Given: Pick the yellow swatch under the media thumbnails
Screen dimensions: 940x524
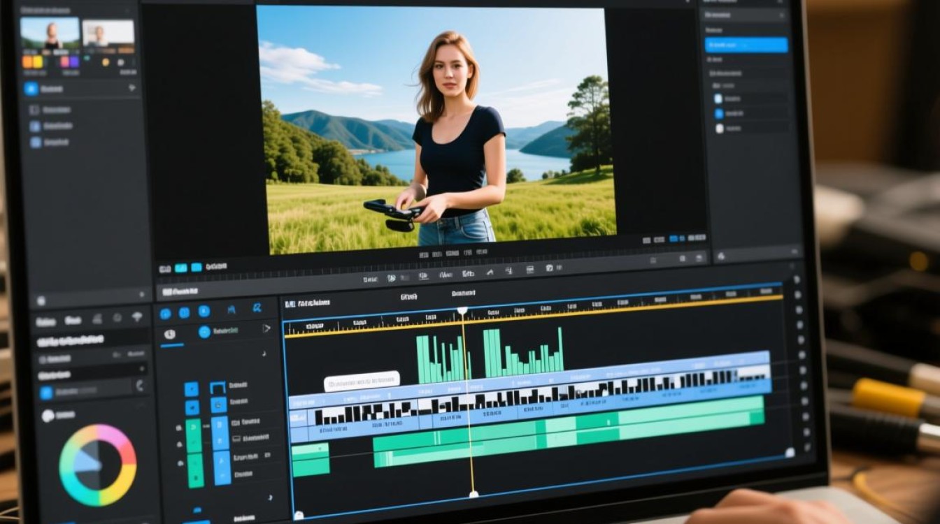Looking at the screenshot, I should pos(38,61).
